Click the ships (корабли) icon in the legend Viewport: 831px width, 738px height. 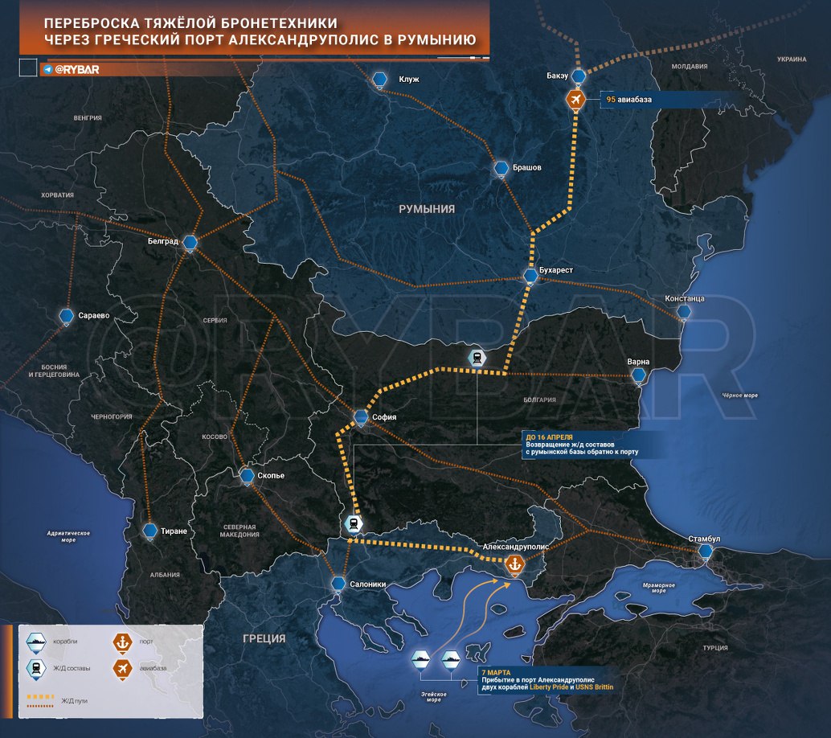point(36,642)
